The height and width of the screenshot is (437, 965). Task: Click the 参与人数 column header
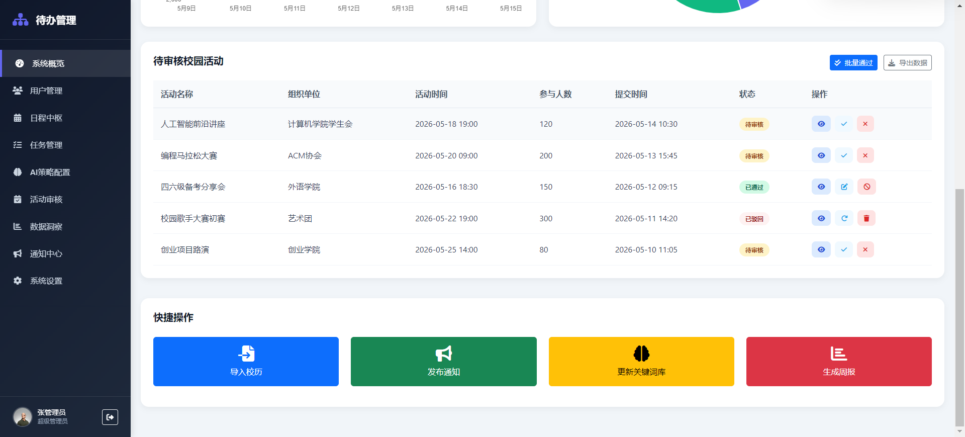coord(555,94)
